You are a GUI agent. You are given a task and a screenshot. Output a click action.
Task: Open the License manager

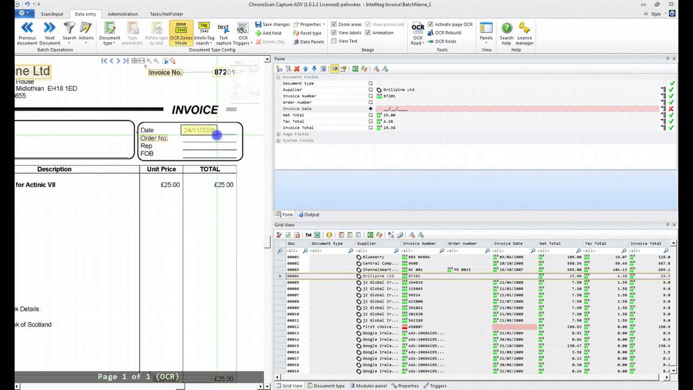pos(525,33)
